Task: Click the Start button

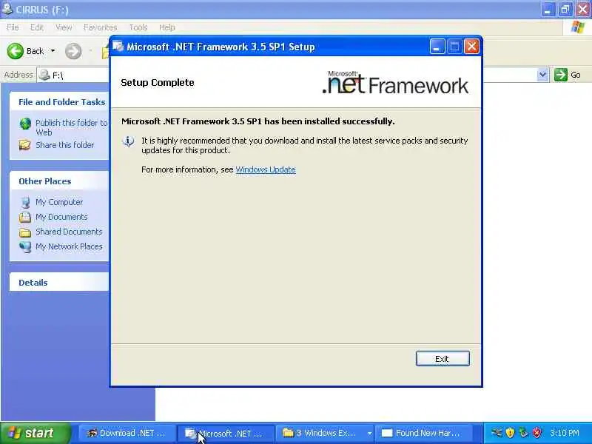Action: tap(35, 433)
